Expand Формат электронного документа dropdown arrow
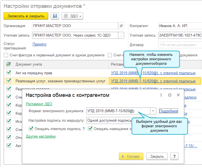Image resolution: width=202 pixels, height=168 pixels. (153, 111)
